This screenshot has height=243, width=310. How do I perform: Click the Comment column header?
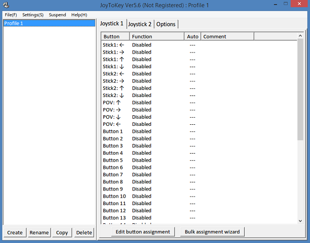[x=228, y=36]
